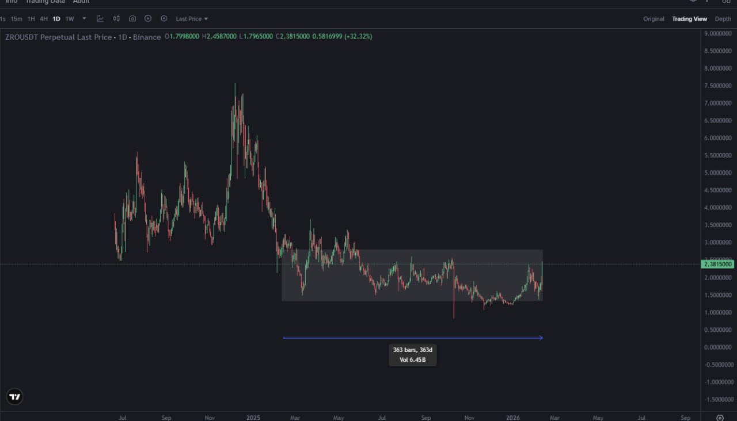737x421 pixels.
Task: Expand the Last Price dropdown
Action: [x=191, y=18]
